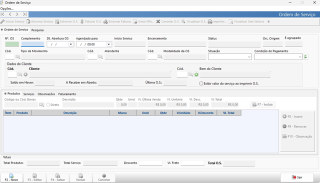The width and height of the screenshot is (320, 183).
Task: Click Gerar NFe toolbar button
Action: 143,21
